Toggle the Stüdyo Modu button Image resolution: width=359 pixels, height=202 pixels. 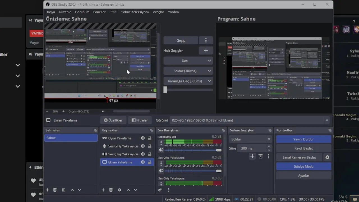[303, 166]
